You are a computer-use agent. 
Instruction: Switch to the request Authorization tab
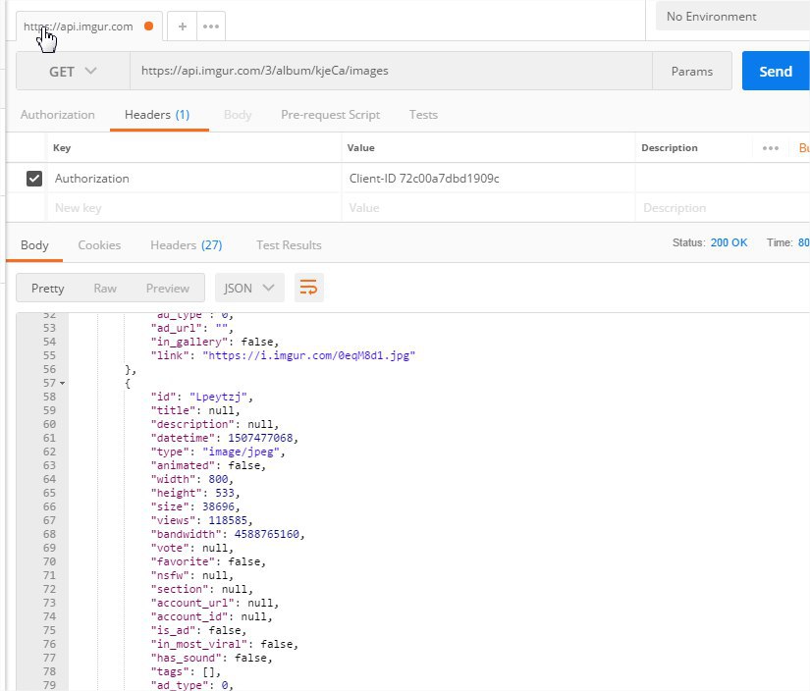pos(58,115)
